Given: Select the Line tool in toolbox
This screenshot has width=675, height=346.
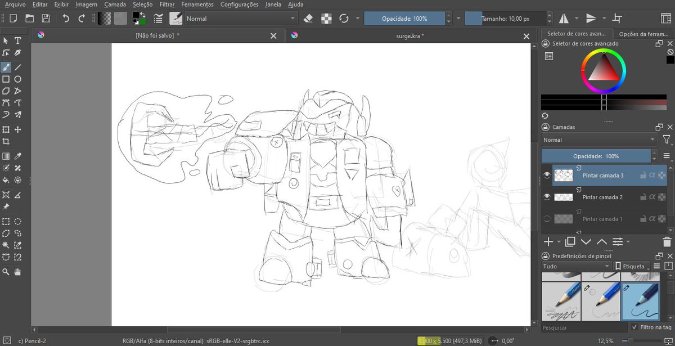Looking at the screenshot, I should [18, 67].
